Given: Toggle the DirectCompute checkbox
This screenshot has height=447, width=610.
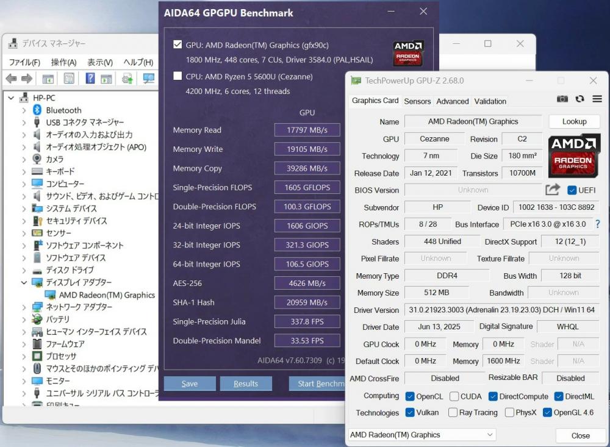Looking at the screenshot, I should pyautogui.click(x=493, y=396).
